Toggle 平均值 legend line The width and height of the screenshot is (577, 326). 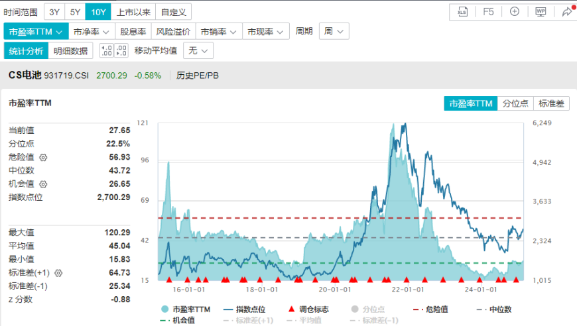304,320
